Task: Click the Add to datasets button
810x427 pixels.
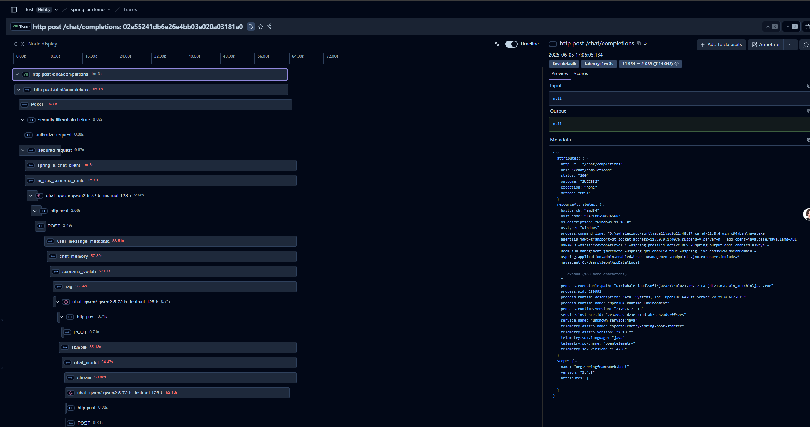Action: pos(721,45)
